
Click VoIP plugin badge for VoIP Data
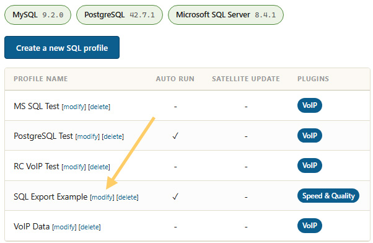coord(310,226)
